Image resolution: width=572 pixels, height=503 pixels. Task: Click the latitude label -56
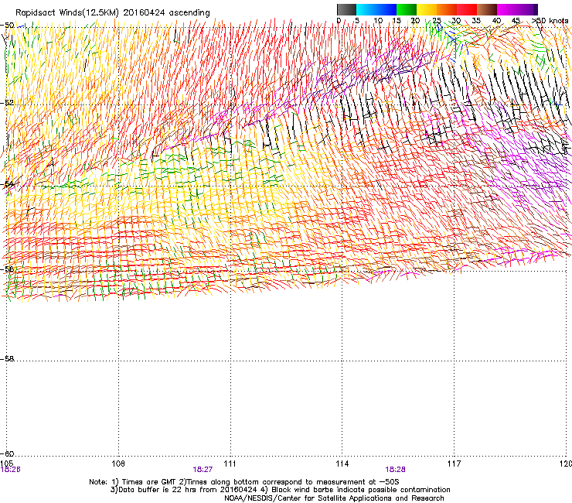pyautogui.click(x=7, y=269)
